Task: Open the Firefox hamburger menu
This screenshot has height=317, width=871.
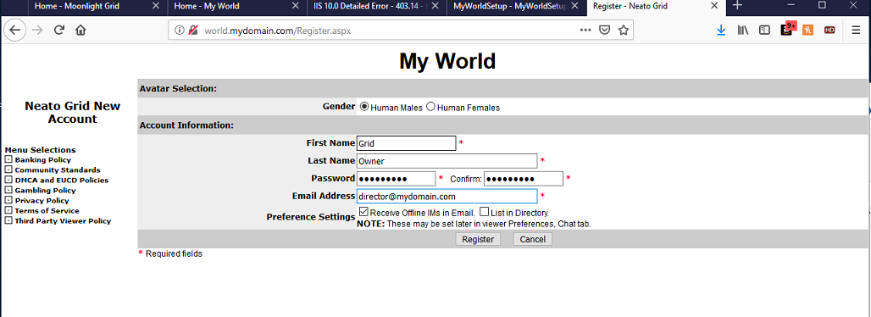Action: (x=856, y=31)
